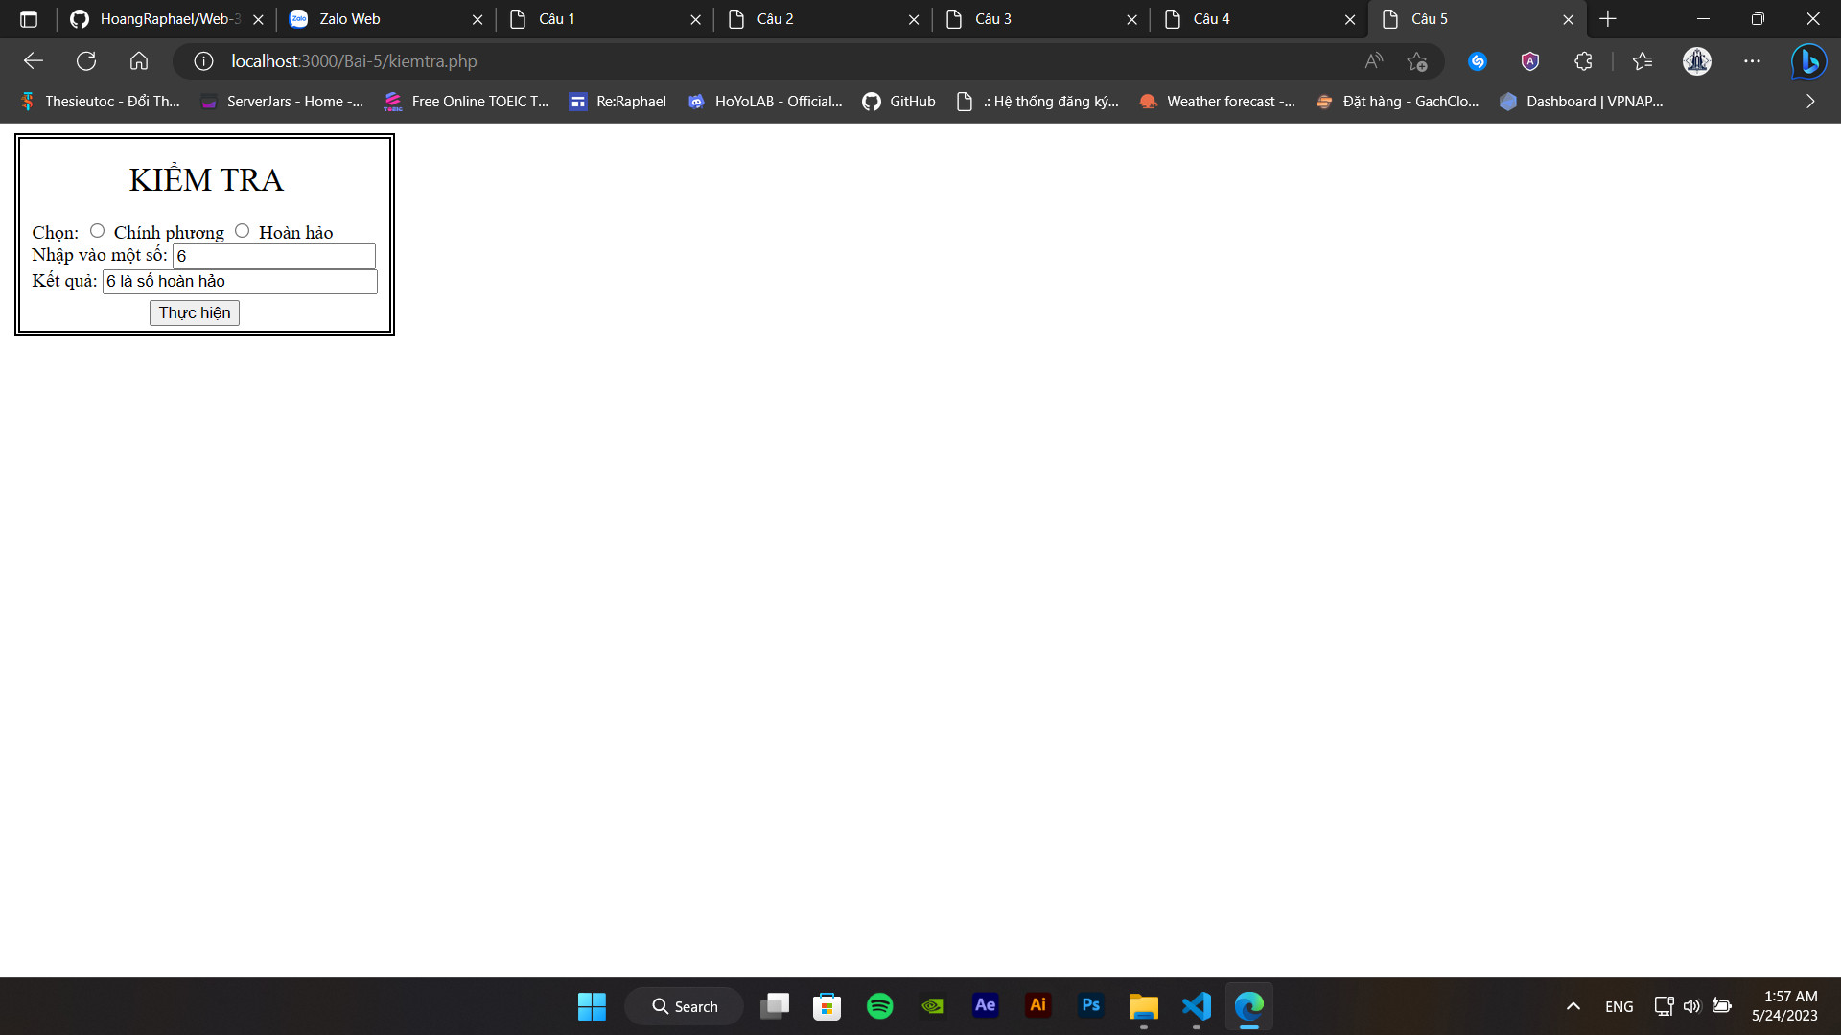Open the browser home page

[139, 60]
